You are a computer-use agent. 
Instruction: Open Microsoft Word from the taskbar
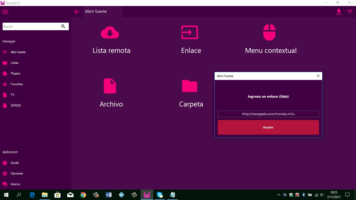(109, 195)
